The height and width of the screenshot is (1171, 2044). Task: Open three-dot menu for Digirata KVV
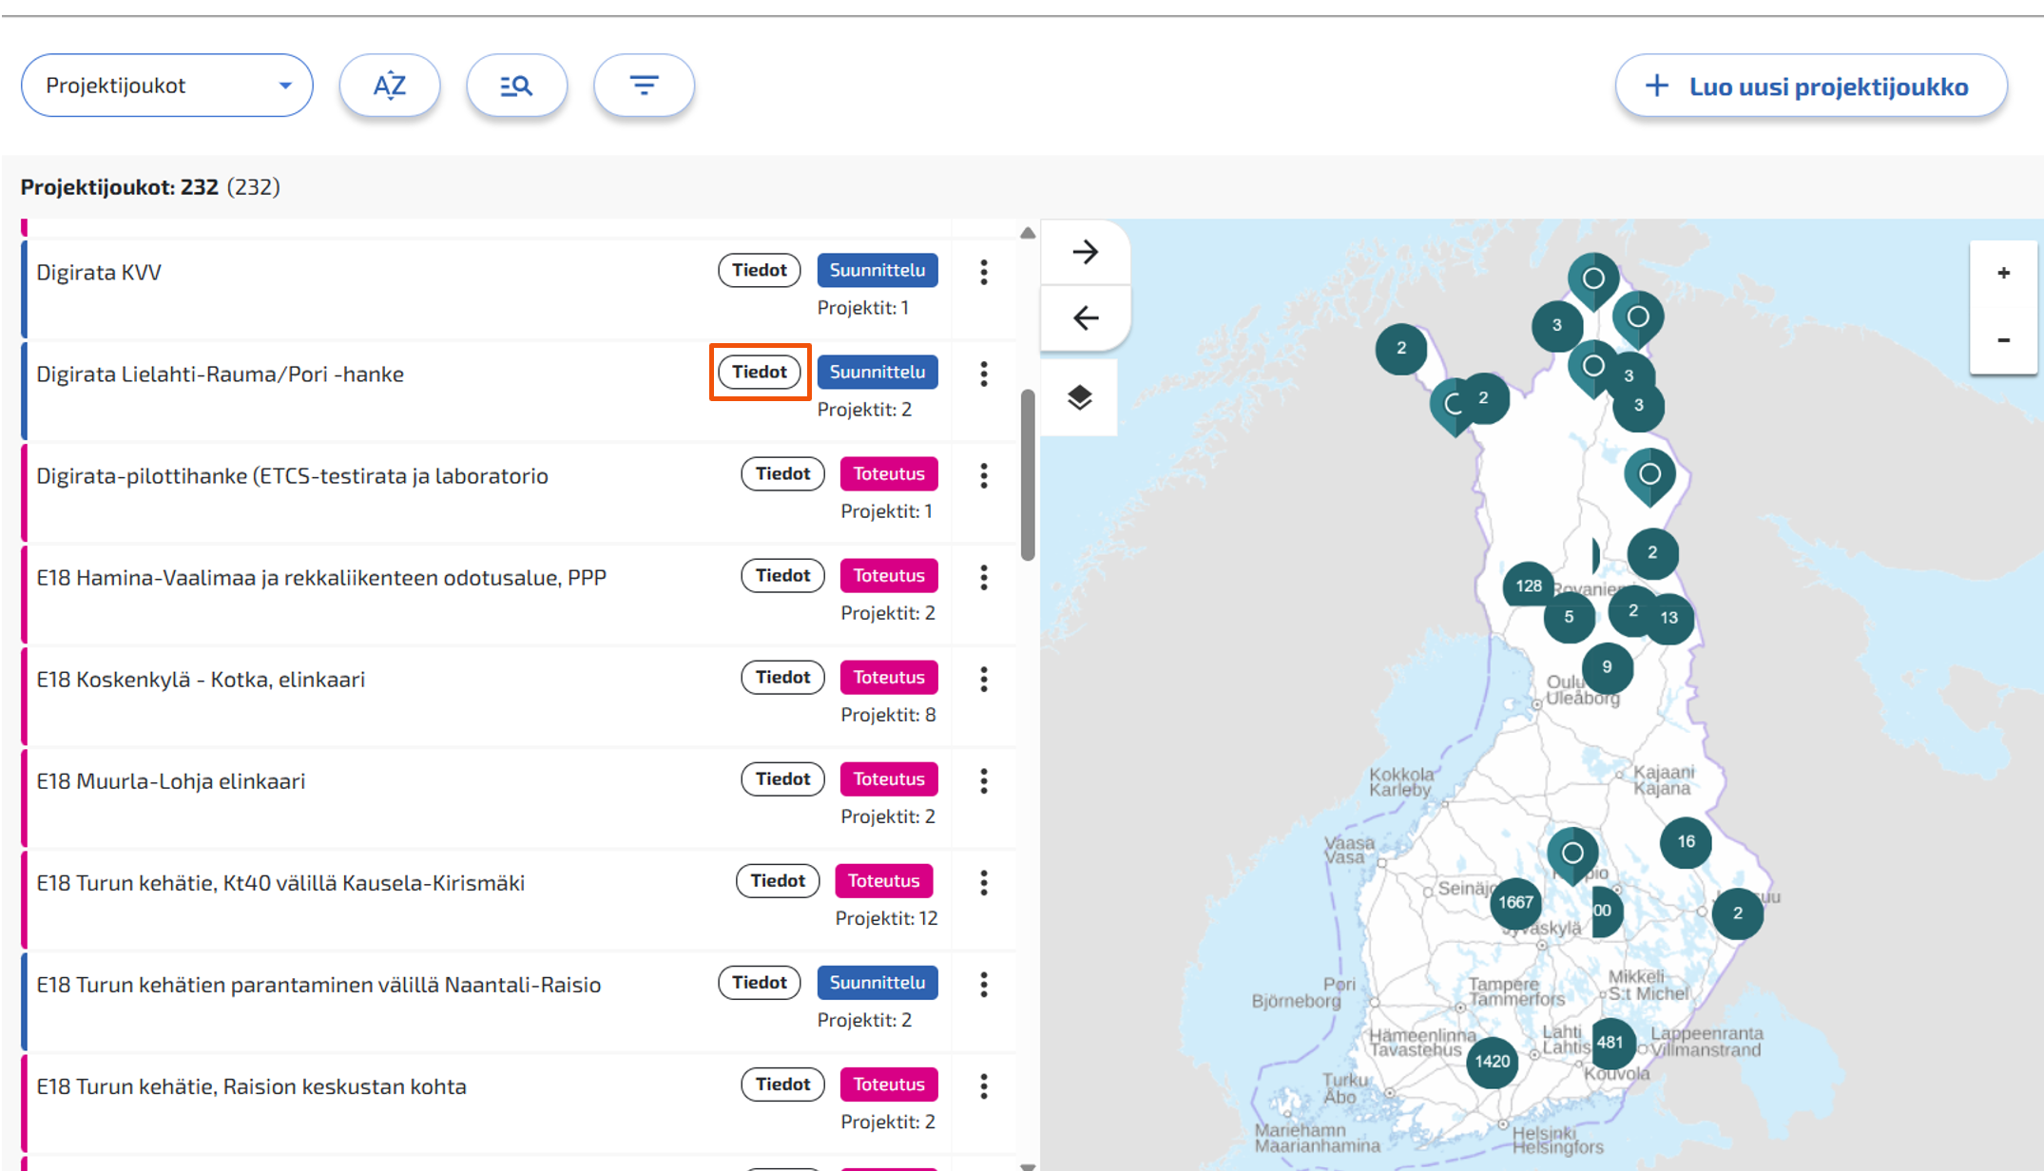[x=984, y=273]
